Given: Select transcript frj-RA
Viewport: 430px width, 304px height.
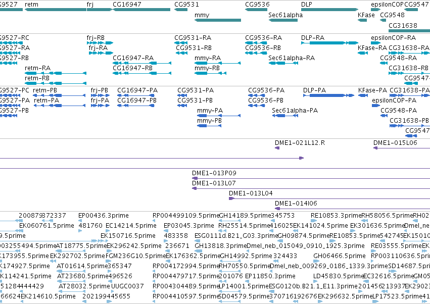Looking at the screenshot, I should (101, 53).
